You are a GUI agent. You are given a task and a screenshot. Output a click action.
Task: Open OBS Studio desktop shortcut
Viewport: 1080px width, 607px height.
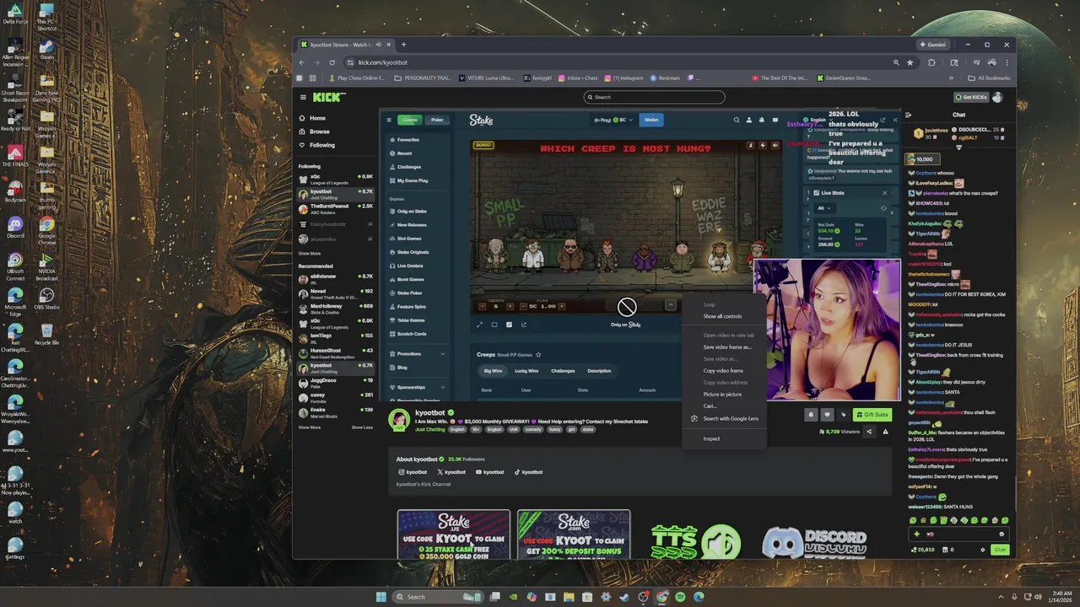click(46, 298)
